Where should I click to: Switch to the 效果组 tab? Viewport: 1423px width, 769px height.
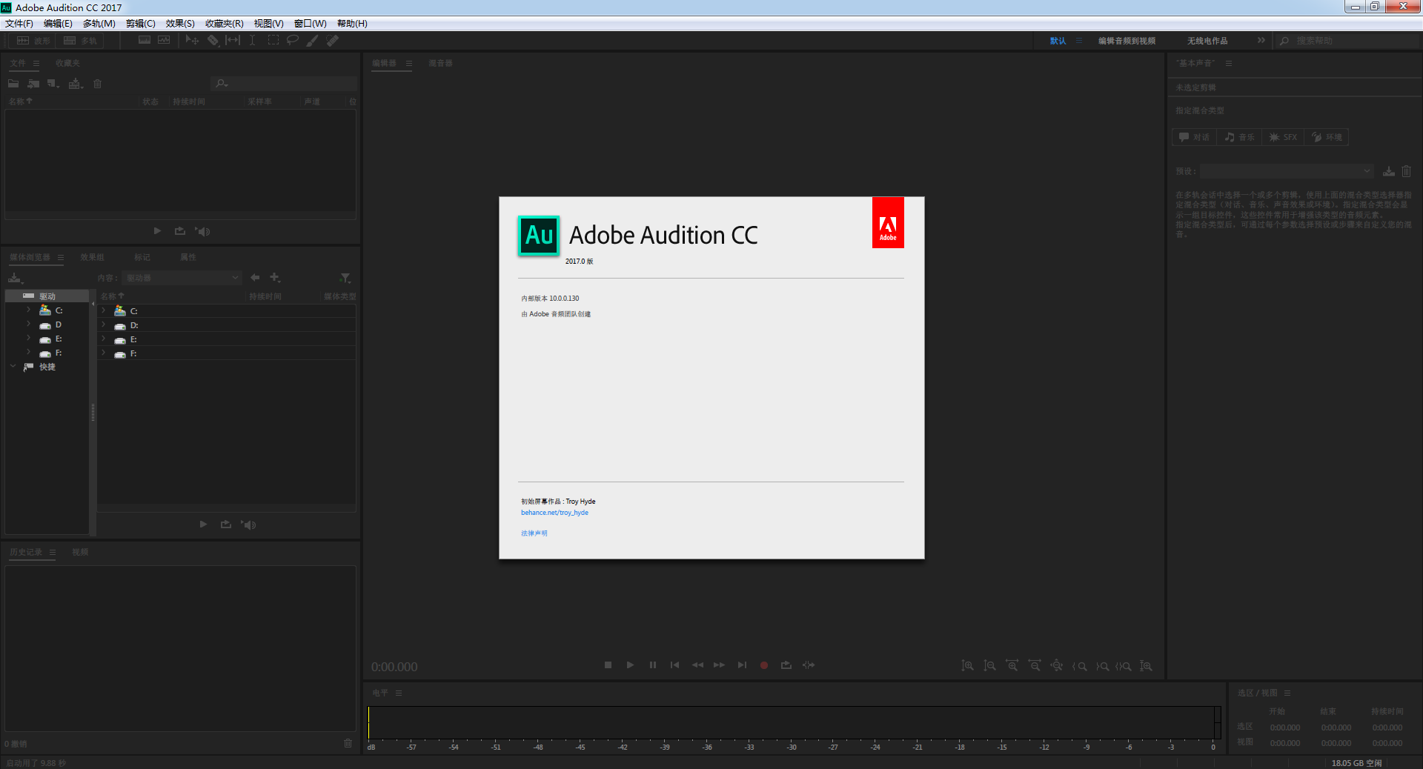92,257
